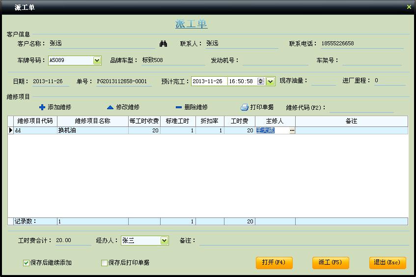Click the 备注 column header
This screenshot has height=277, width=416.
click(352, 121)
